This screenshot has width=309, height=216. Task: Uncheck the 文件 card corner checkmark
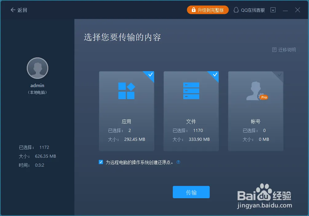214,75
